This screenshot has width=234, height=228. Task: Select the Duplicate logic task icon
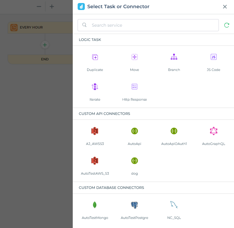pyautogui.click(x=95, y=57)
